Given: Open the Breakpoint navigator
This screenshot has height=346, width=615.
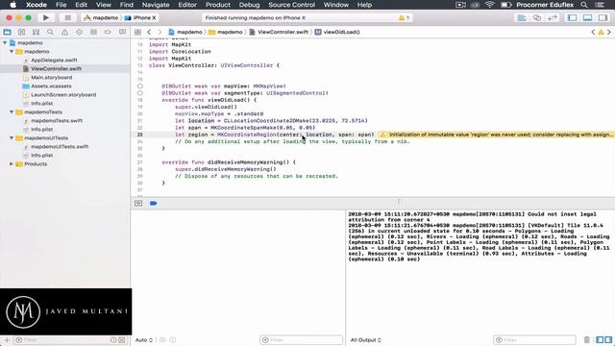Looking at the screenshot, I should (108, 32).
